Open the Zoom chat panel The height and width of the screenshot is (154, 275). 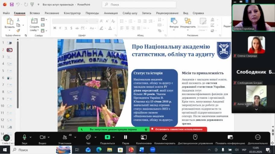(x=88, y=137)
